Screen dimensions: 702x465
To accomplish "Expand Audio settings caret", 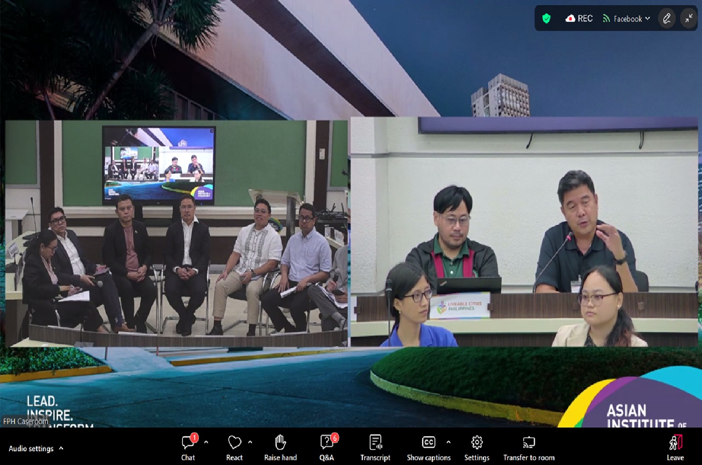I will click(x=61, y=448).
